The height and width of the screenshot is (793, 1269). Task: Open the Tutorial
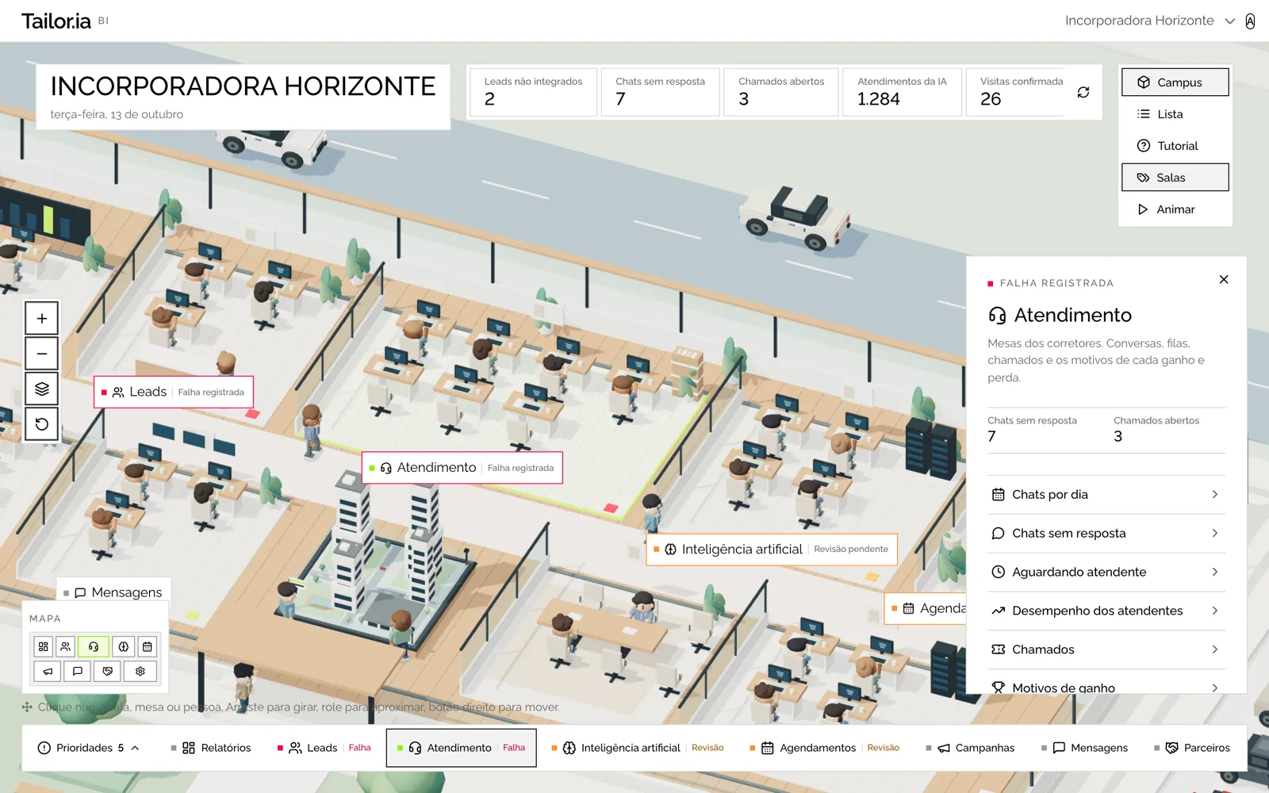(1175, 146)
